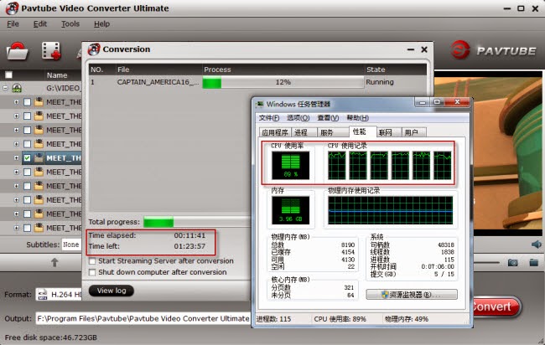Click 进程数: 115 in status bar
Screen dimensions: 545x345
click(x=273, y=319)
